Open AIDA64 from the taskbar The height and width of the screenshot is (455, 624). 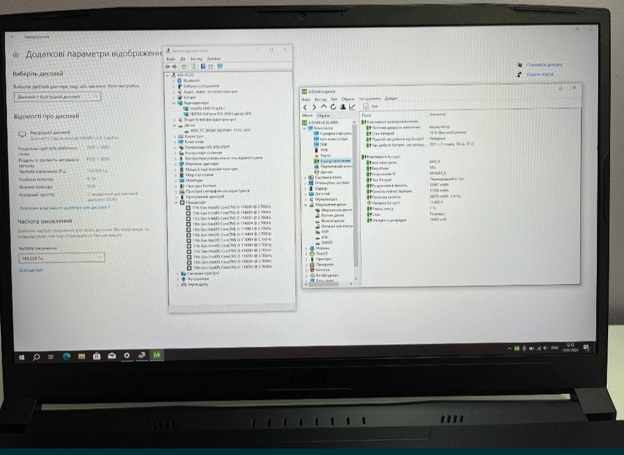[156, 356]
